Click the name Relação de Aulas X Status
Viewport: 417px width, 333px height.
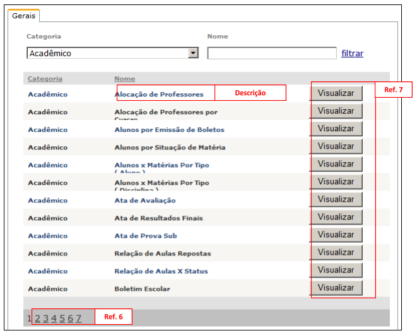coord(161,271)
